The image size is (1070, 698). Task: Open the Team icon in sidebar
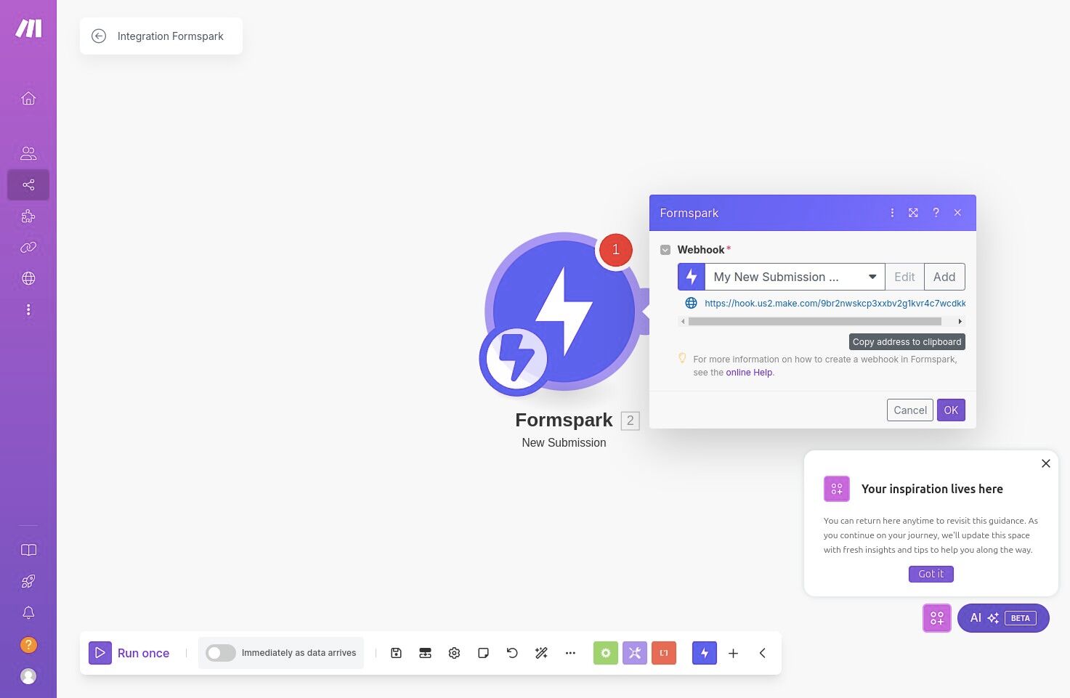coord(28,153)
